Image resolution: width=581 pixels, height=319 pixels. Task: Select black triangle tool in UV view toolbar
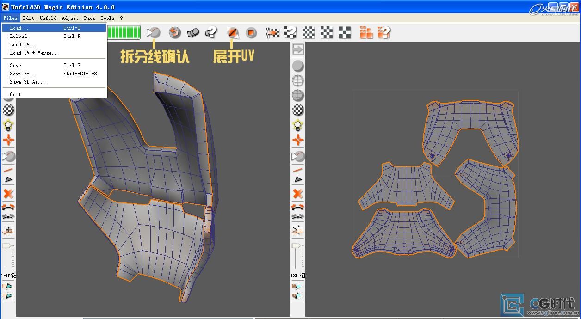298,179
